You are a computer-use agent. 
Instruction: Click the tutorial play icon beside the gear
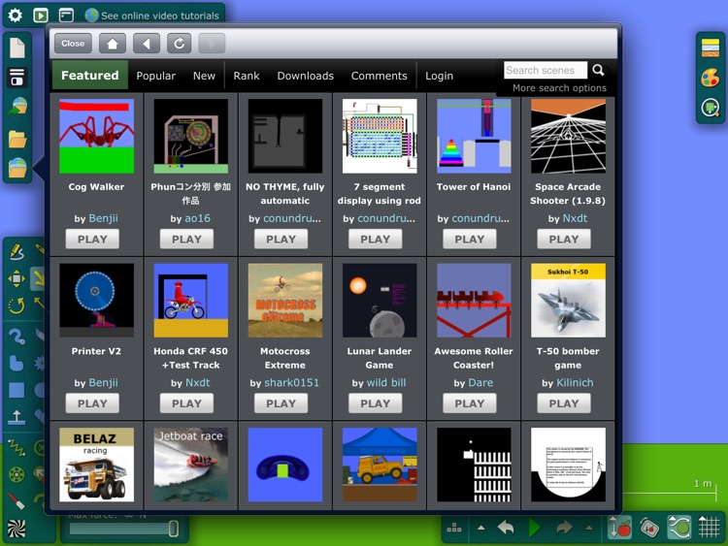(x=41, y=16)
